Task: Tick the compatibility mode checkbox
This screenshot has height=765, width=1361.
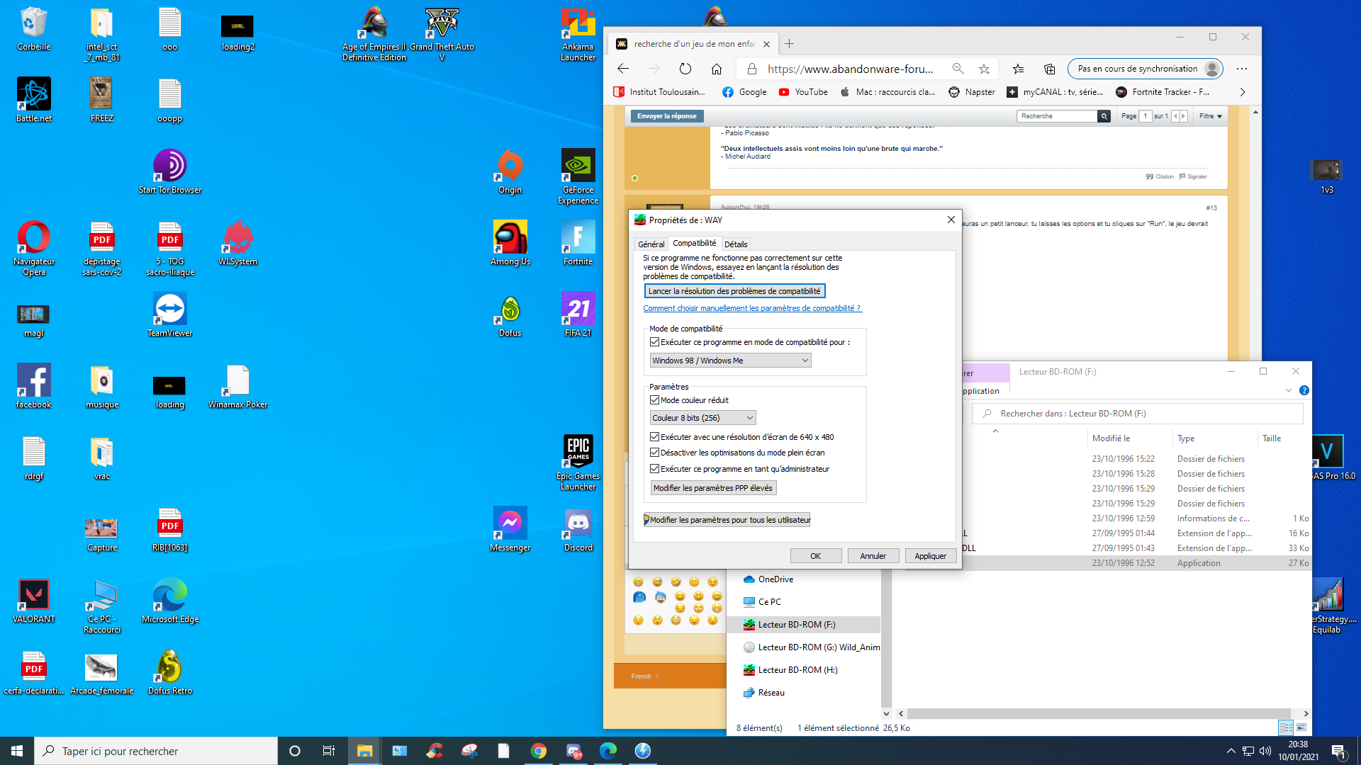Action: [654, 342]
